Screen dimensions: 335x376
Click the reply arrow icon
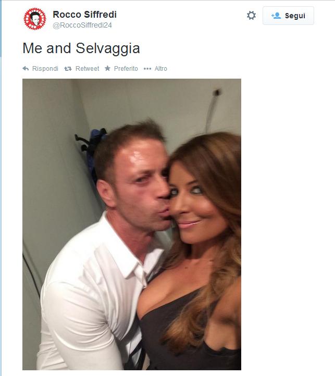click(26, 69)
